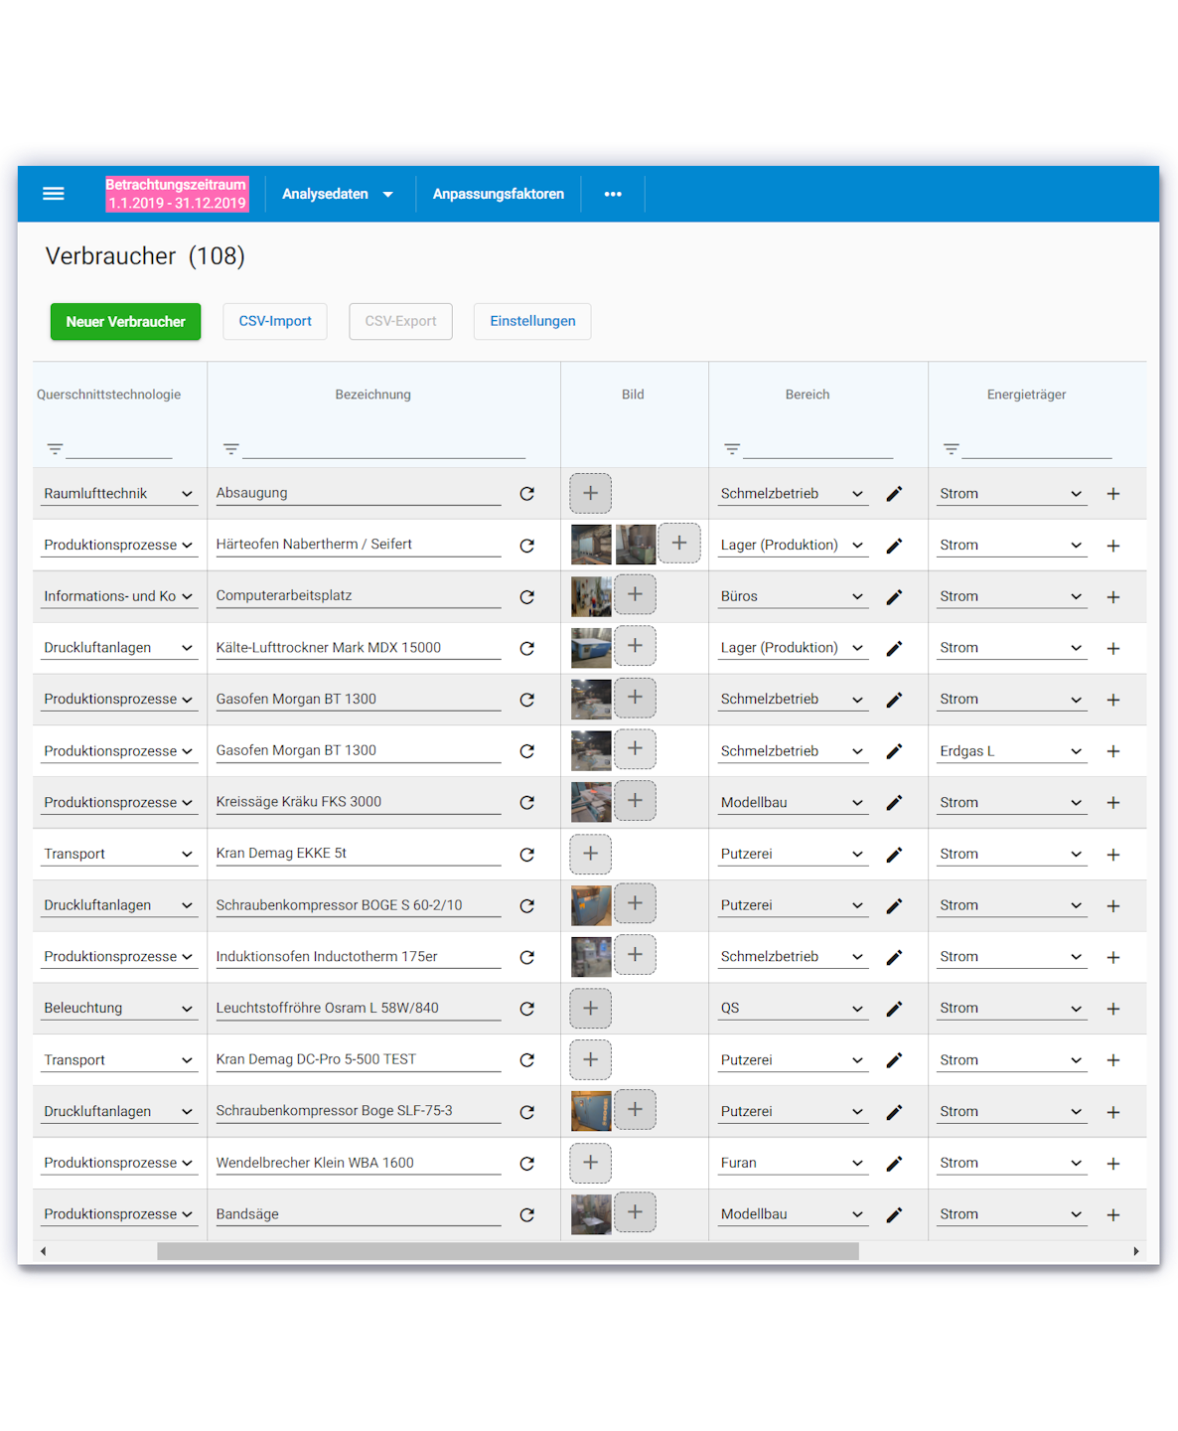
Task: Click Bereich column header
Action: pos(808,395)
